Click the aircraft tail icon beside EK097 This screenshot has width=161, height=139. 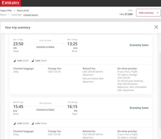pos(33,61)
